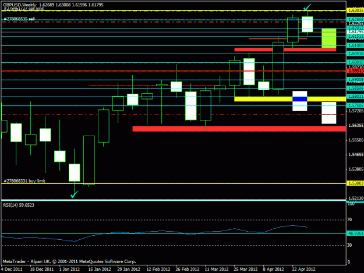Select the white projection rectangle below 1.57505
The height and width of the screenshot is (273, 364).
pyautogui.click(x=328, y=113)
